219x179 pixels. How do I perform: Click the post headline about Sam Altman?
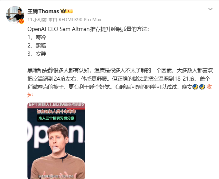[x=88, y=29]
